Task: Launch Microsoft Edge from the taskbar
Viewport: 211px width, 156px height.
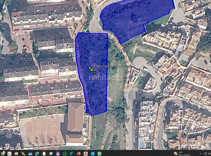Action: click(37, 153)
